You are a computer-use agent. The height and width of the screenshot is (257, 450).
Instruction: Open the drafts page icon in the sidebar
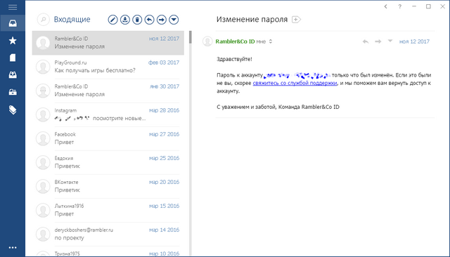pyautogui.click(x=13, y=58)
